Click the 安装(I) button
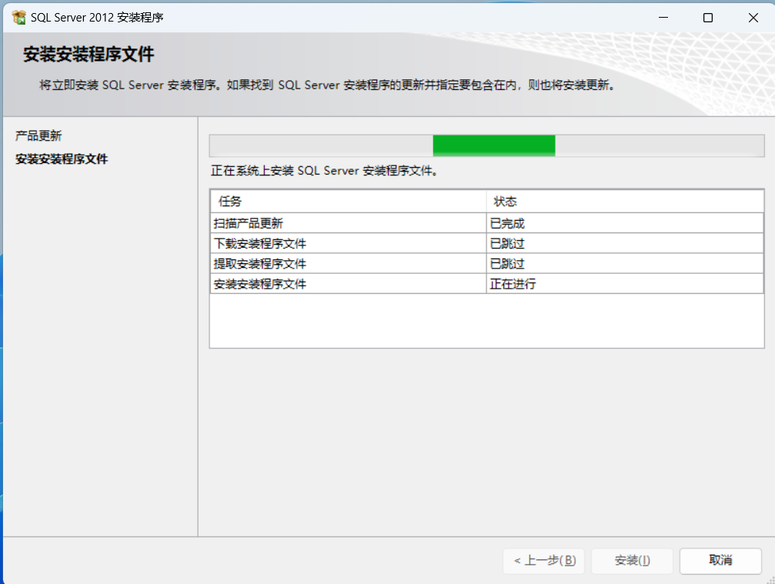The width and height of the screenshot is (775, 584). (632, 561)
